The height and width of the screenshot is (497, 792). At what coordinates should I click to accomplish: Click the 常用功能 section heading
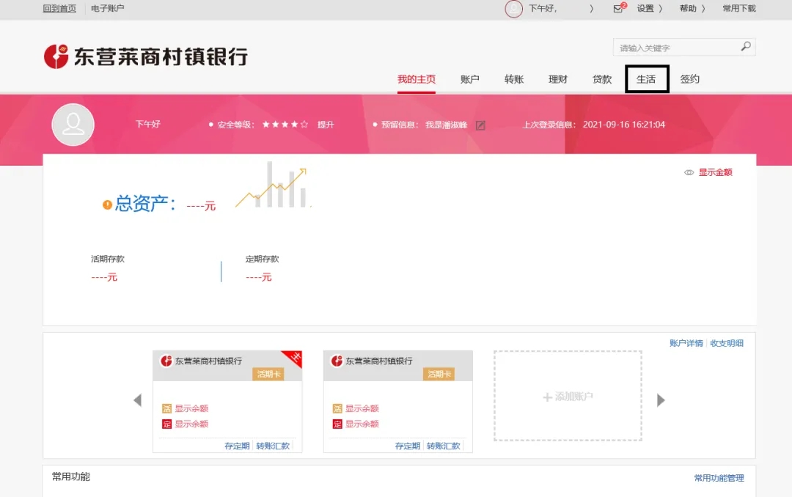coord(70,476)
